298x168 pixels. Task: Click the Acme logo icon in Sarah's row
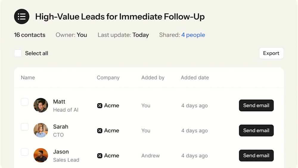point(100,131)
